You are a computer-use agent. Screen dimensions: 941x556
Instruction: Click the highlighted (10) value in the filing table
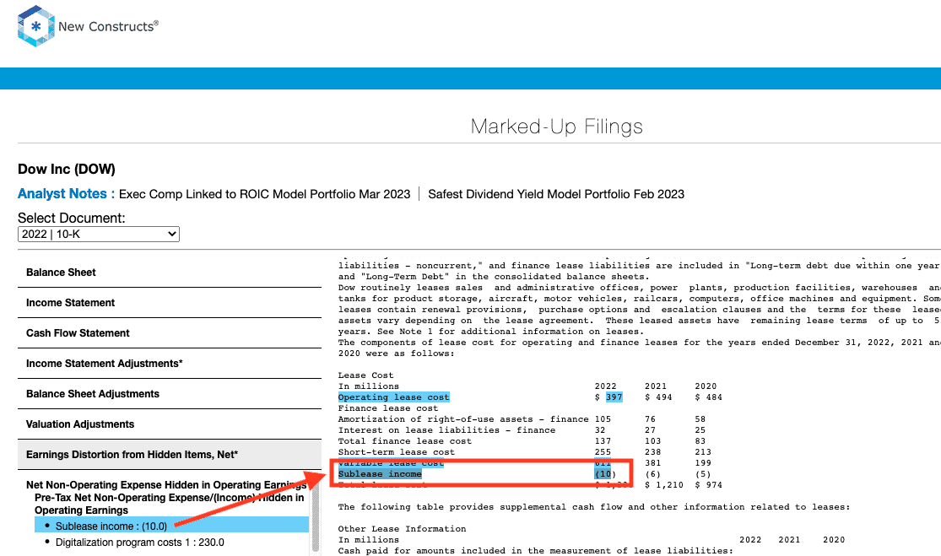click(x=605, y=474)
